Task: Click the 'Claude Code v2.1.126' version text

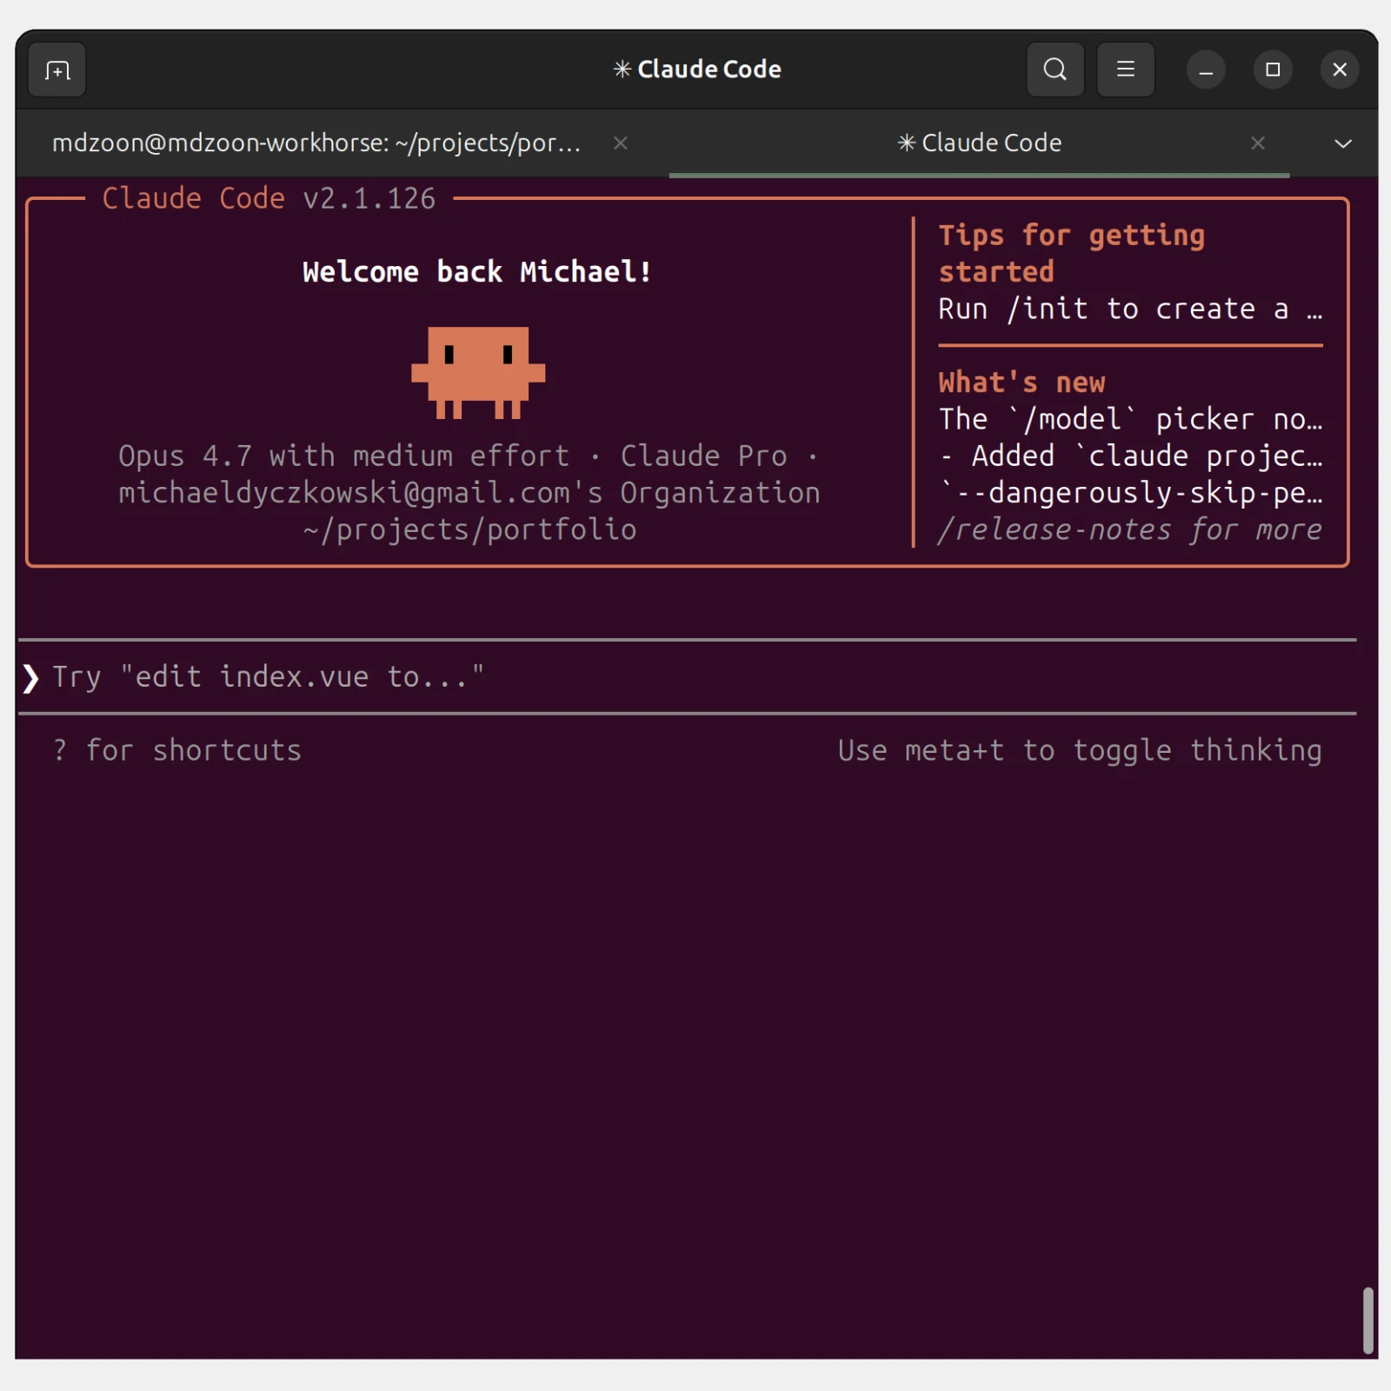Action: tap(269, 199)
